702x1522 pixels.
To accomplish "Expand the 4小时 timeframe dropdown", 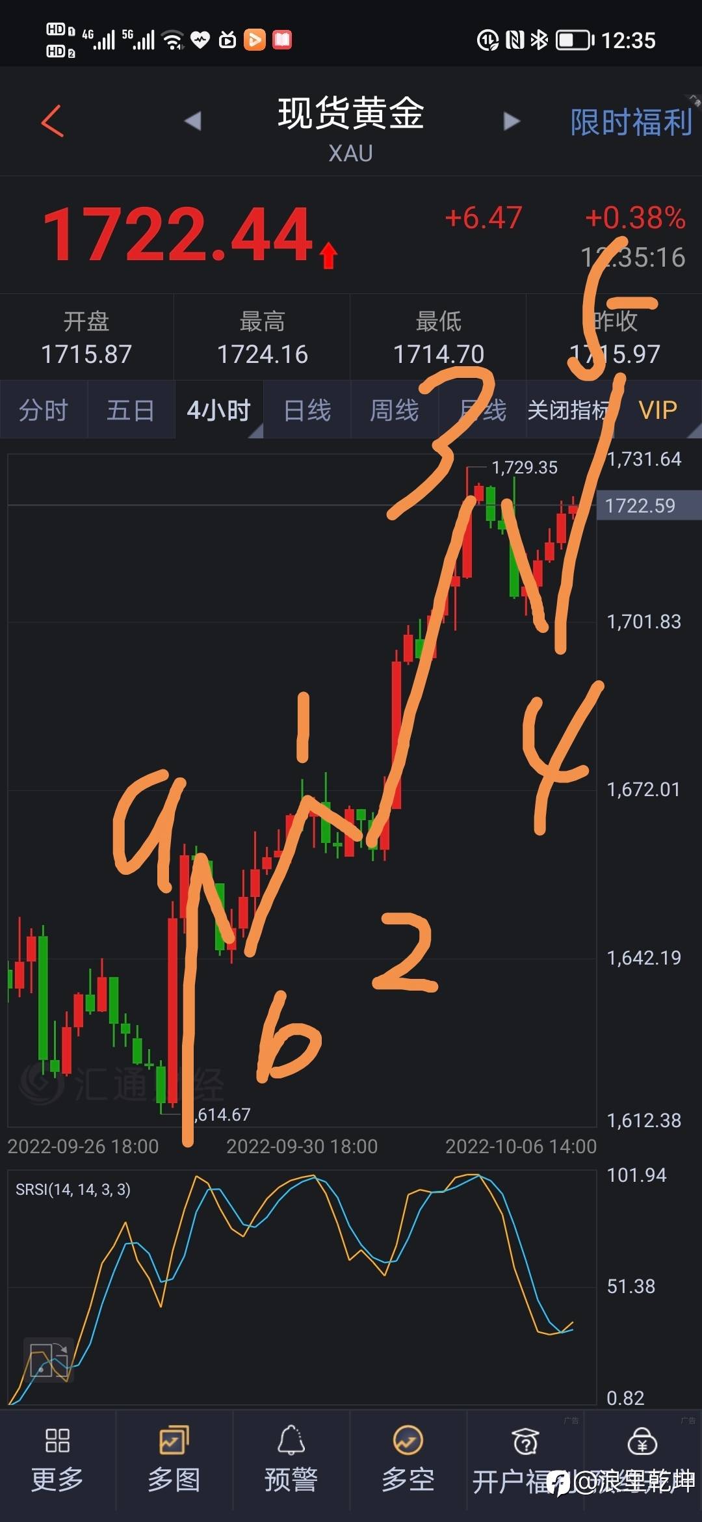I will [219, 410].
